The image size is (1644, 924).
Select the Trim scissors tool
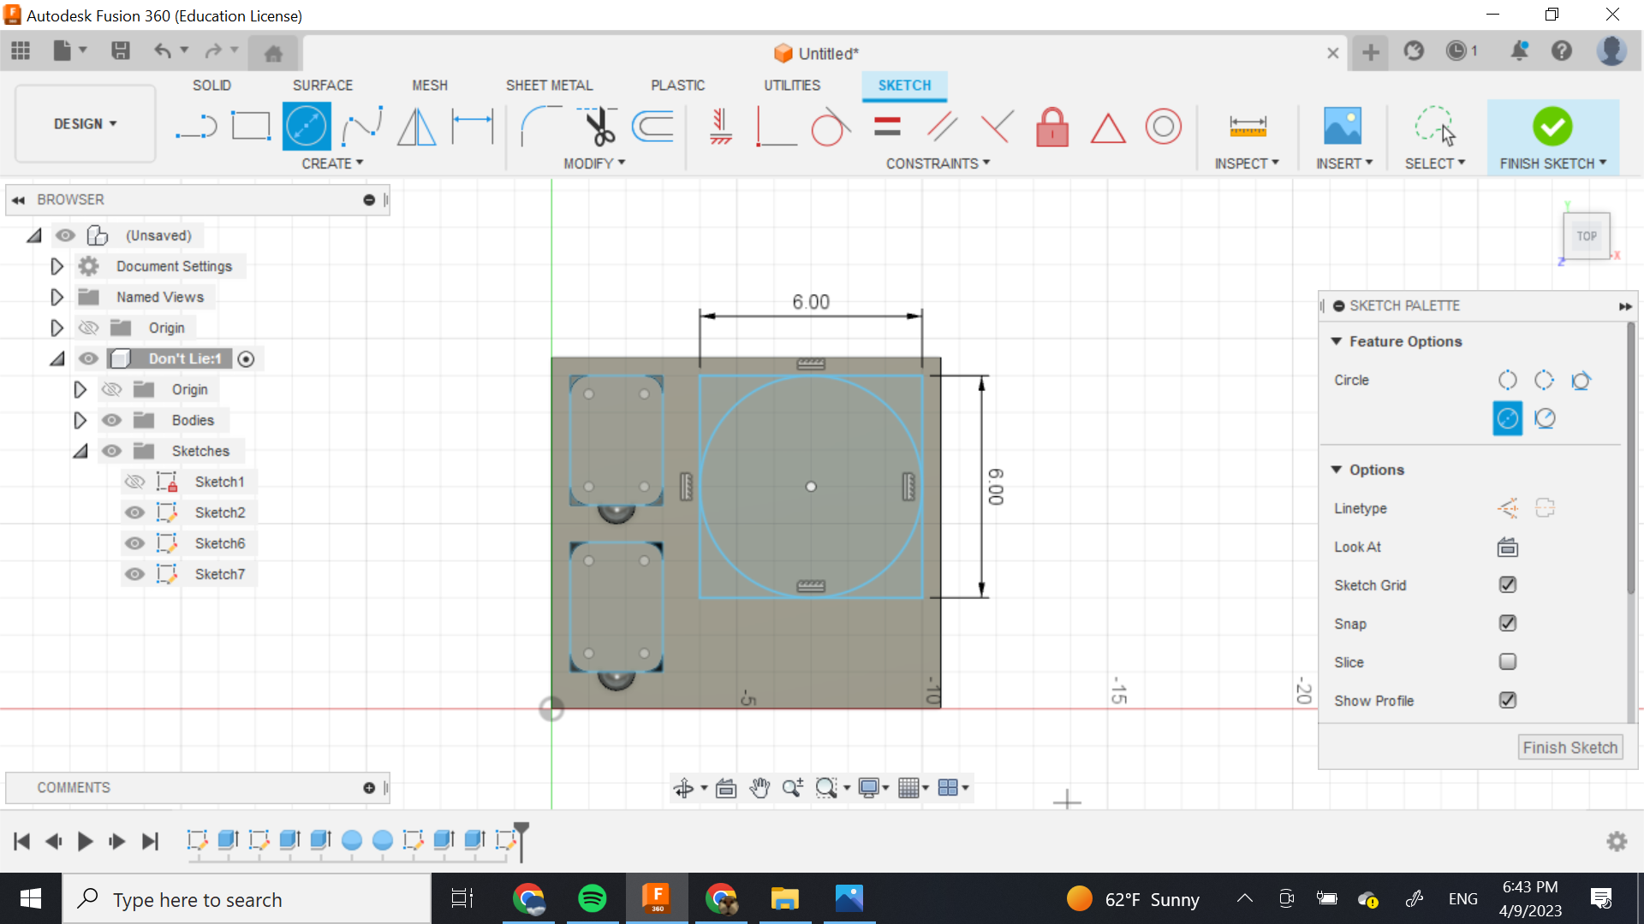coord(599,127)
